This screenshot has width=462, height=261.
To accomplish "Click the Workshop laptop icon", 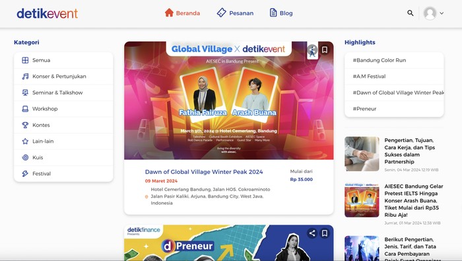I will (25, 109).
